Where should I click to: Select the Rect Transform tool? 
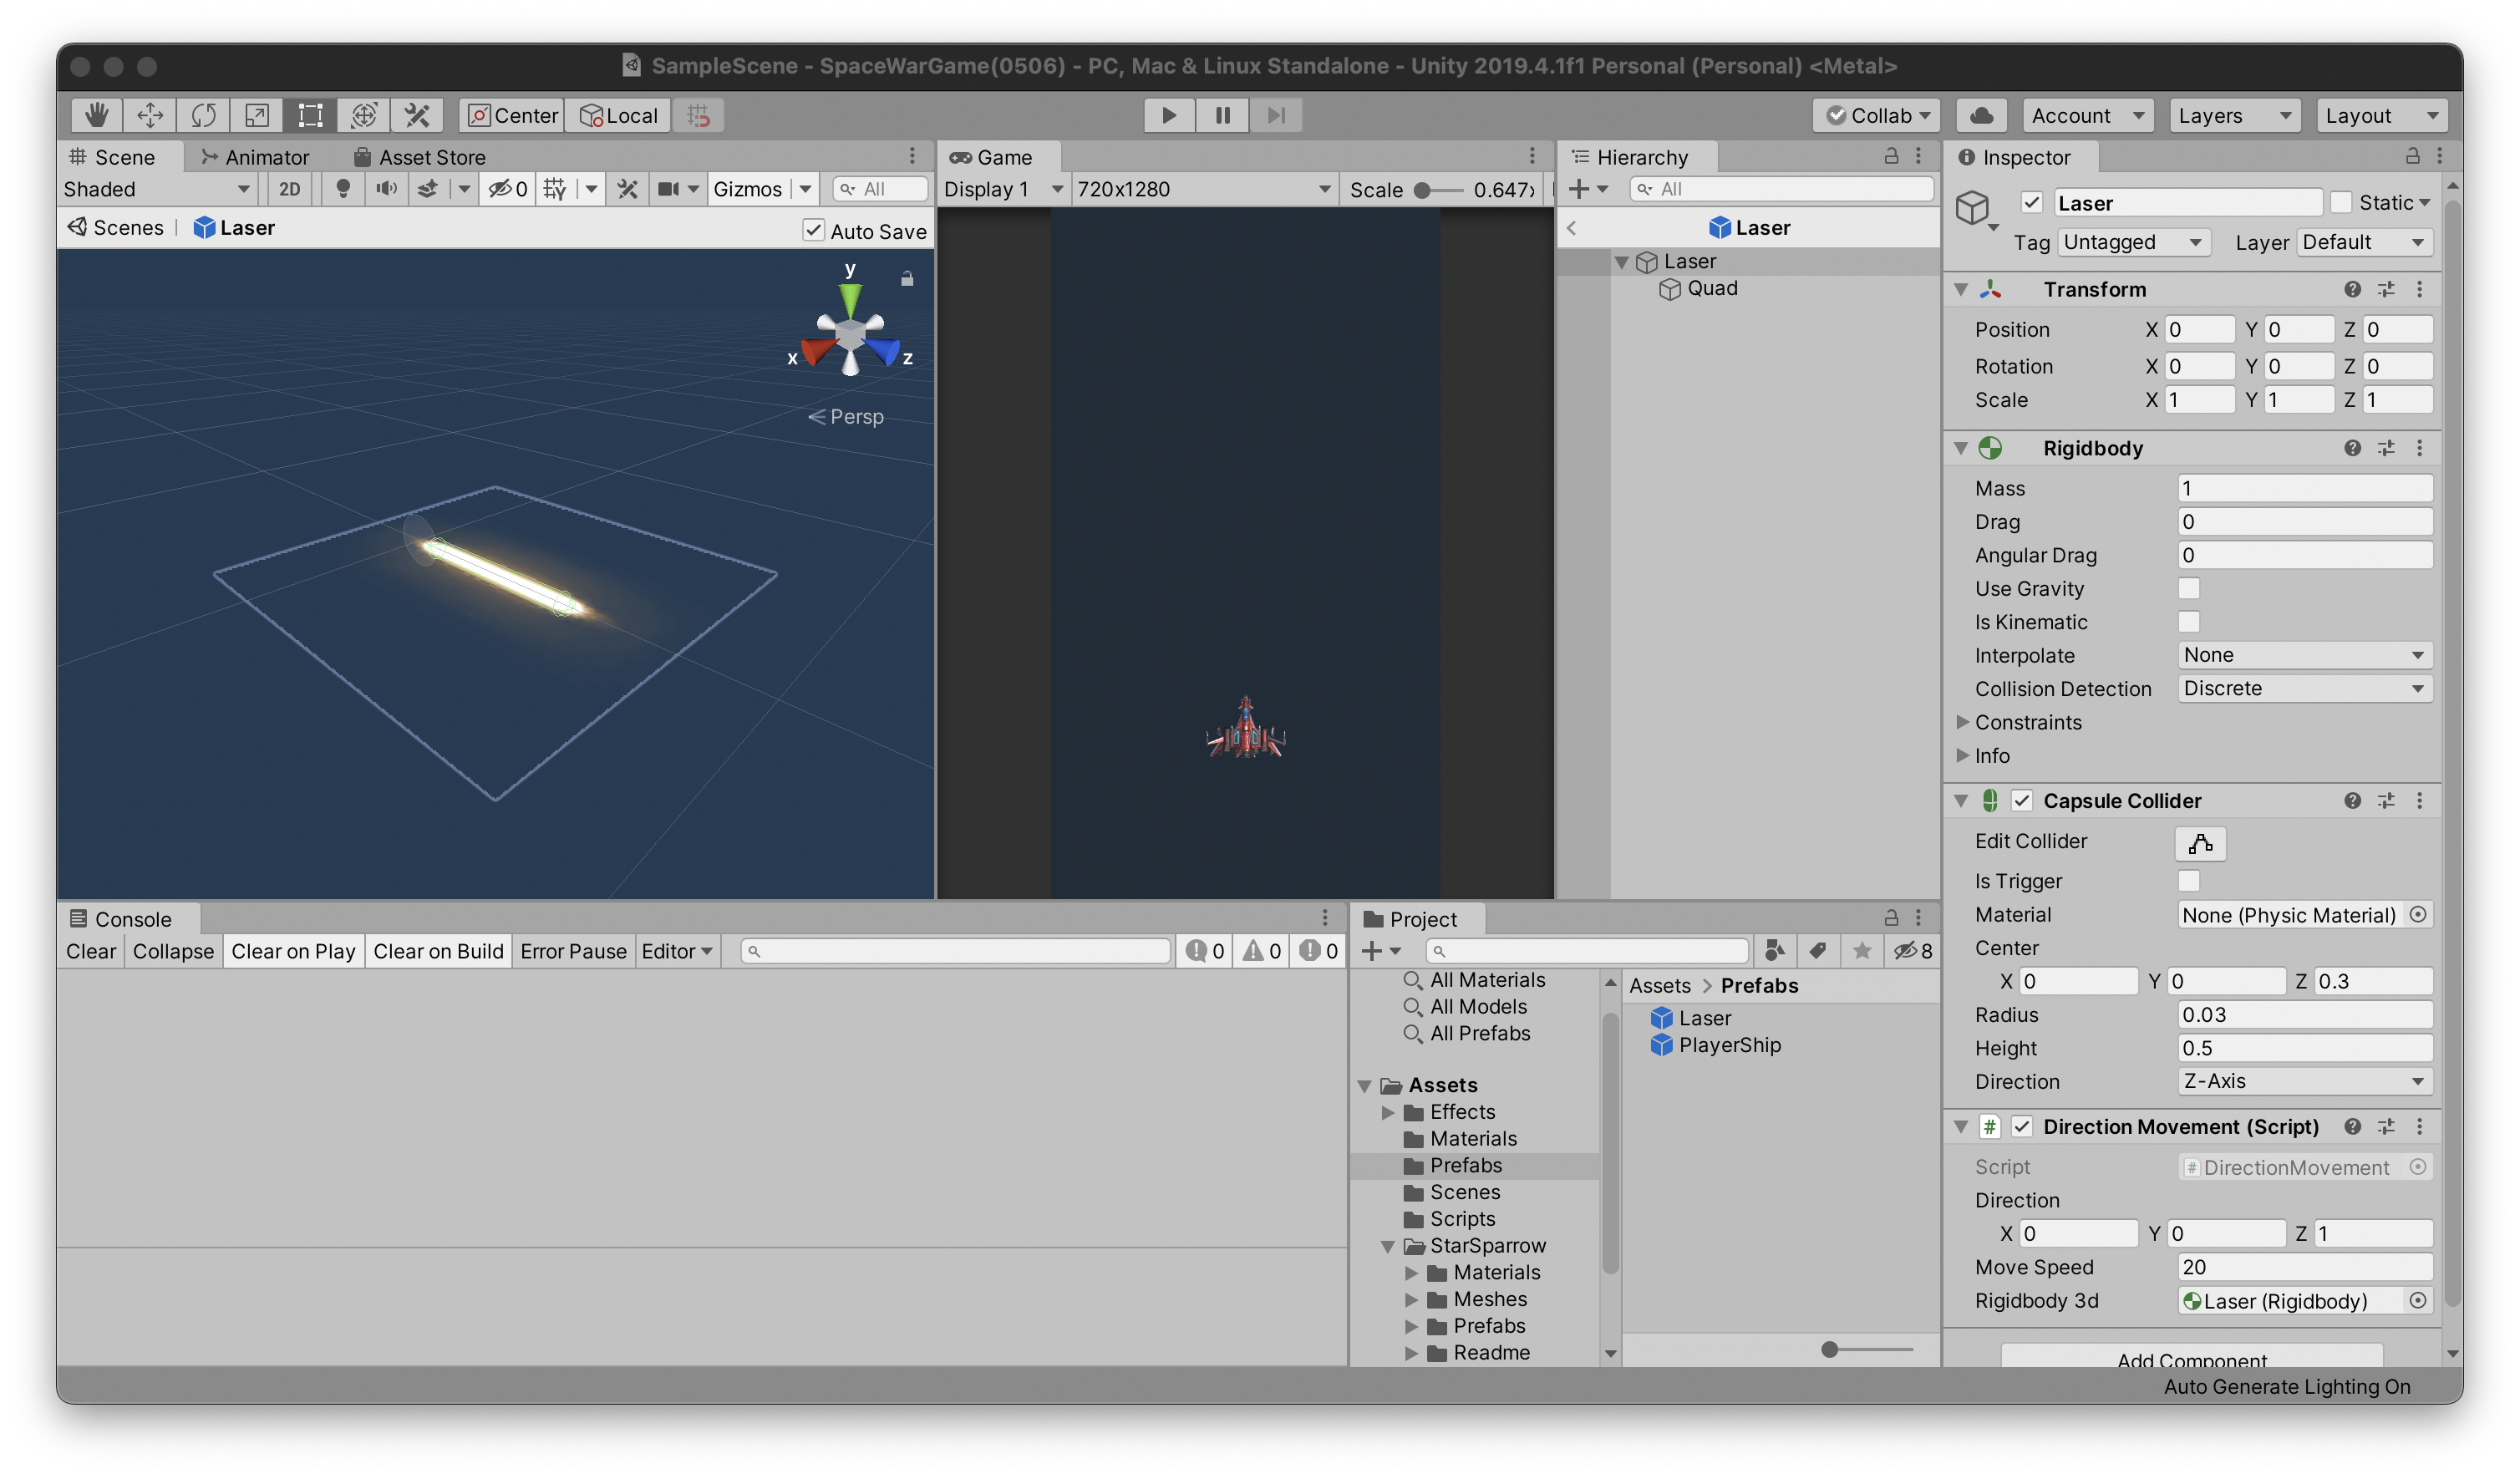[x=310, y=115]
